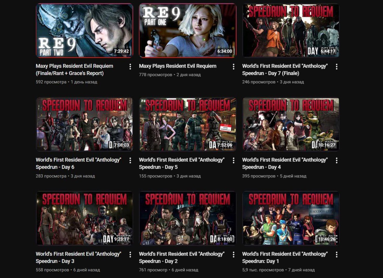Screen dimensions: 383x278
Task: Open title Anthology Speedrun - Day 4
Action: click(285, 163)
